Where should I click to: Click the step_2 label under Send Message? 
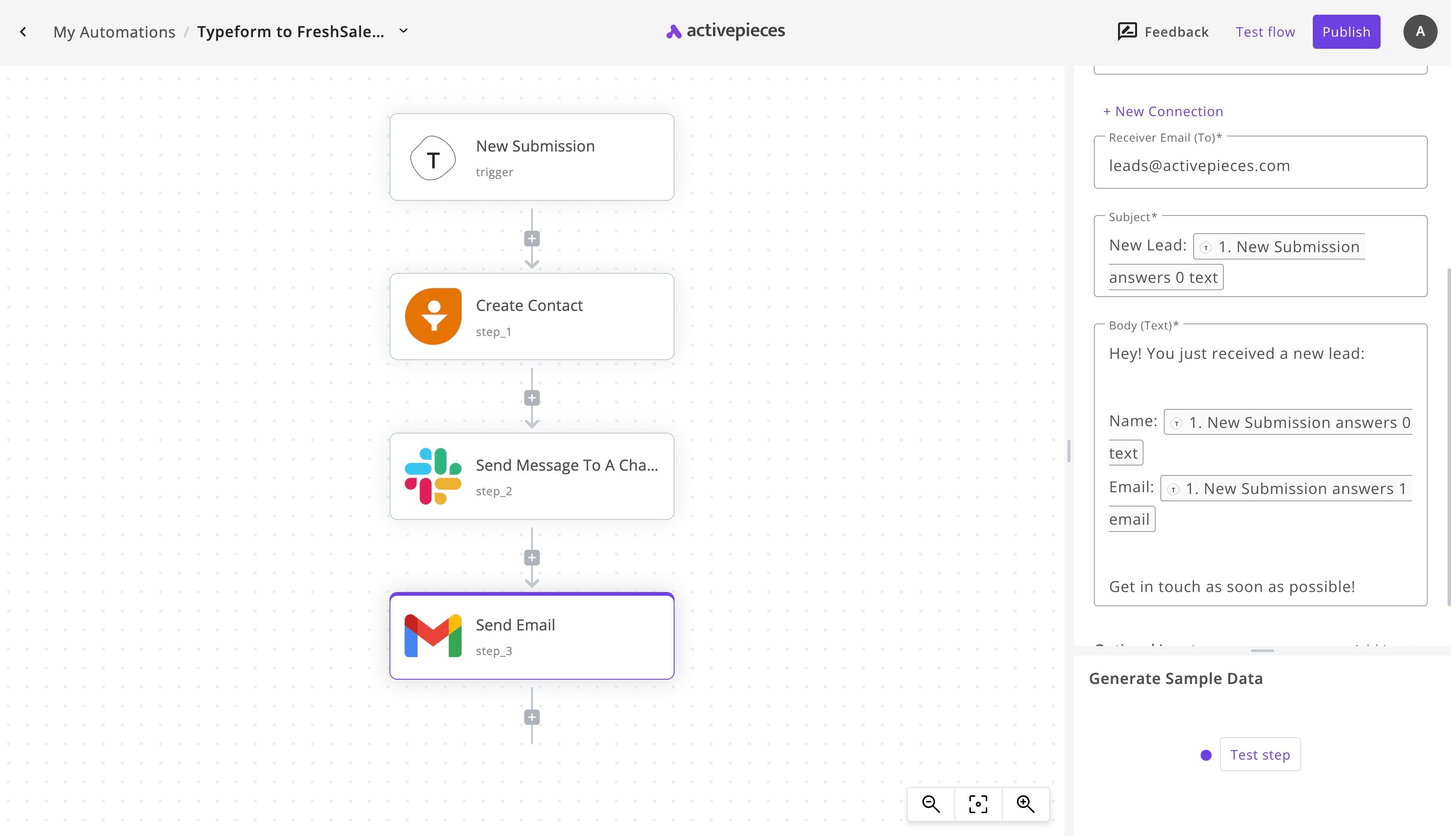click(494, 491)
